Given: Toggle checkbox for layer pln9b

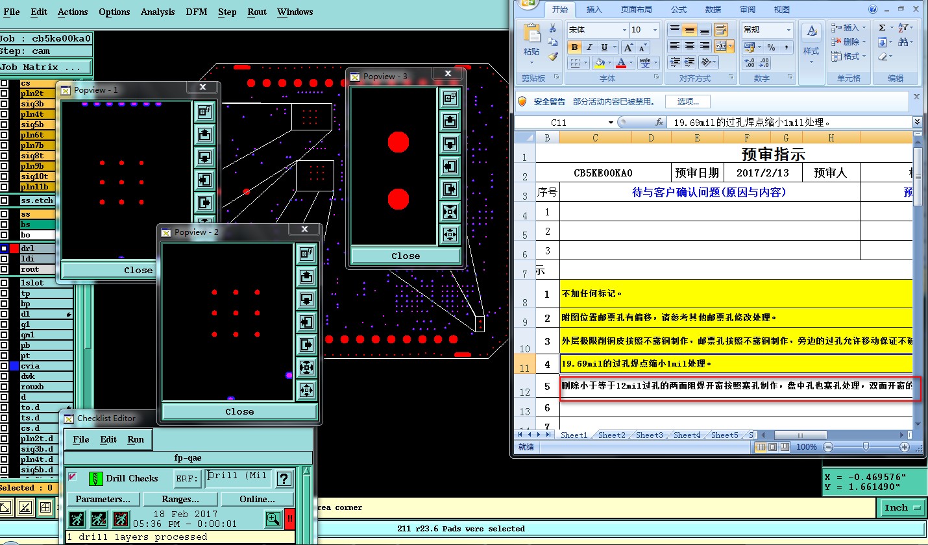Looking at the screenshot, I should click(x=4, y=166).
